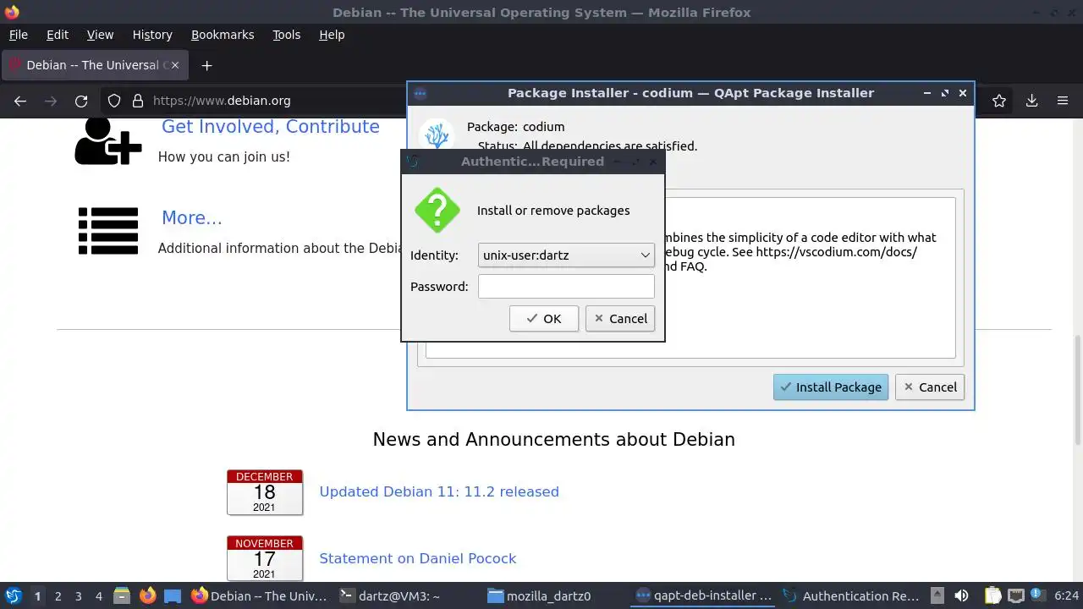Click the clock showing 6:24
This screenshot has width=1083, height=609.
click(1067, 596)
